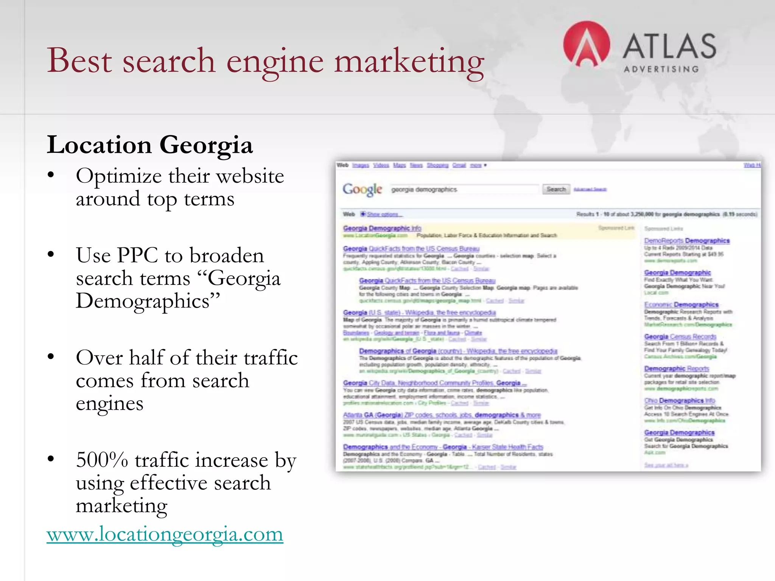Click the Google logo in search page
775x581 pixels.
click(362, 189)
